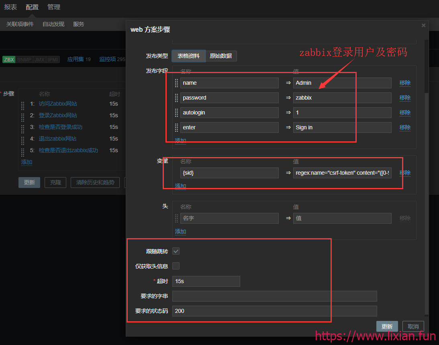Click 更新 button in dialog
The image size is (439, 345).
[x=387, y=327]
